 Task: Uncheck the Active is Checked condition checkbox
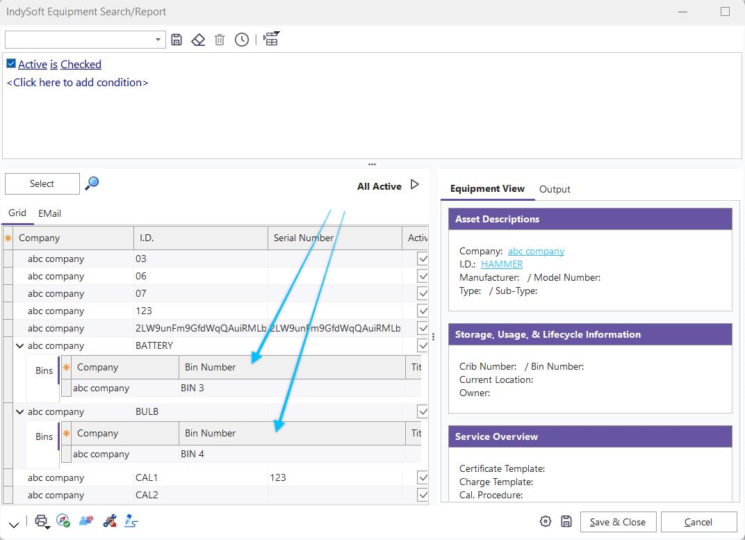tap(11, 64)
